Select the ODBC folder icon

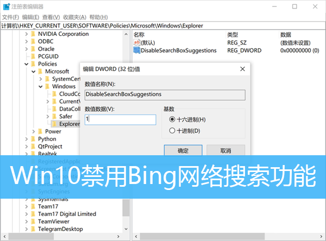(33, 41)
